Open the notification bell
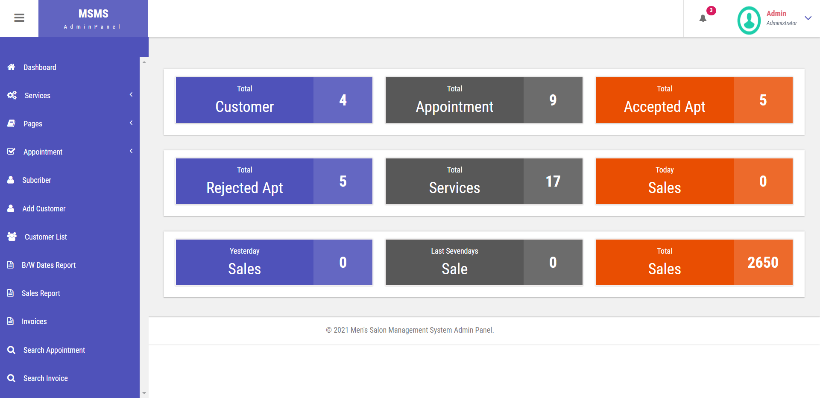The height and width of the screenshot is (398, 820). click(x=703, y=18)
